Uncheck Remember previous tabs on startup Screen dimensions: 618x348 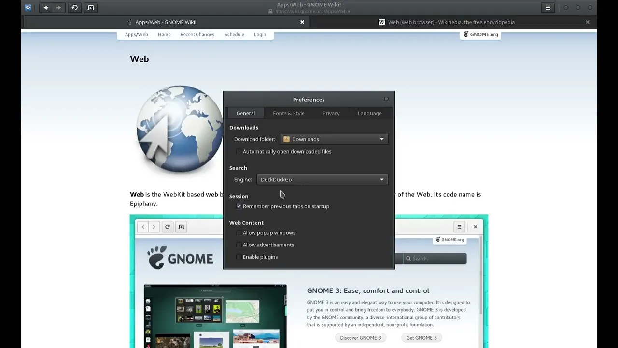click(x=239, y=206)
